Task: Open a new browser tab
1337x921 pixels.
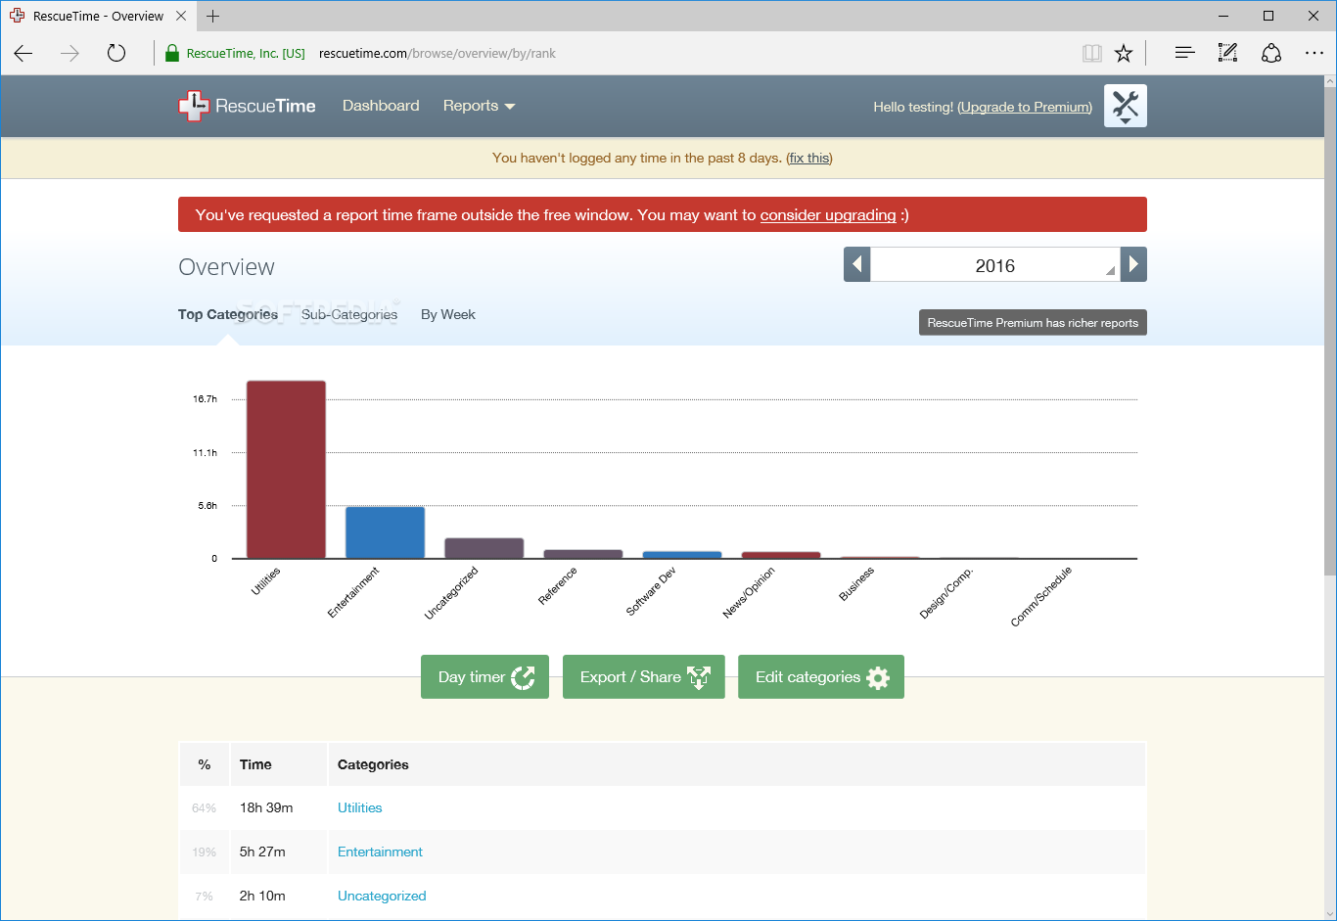Action: 213,16
